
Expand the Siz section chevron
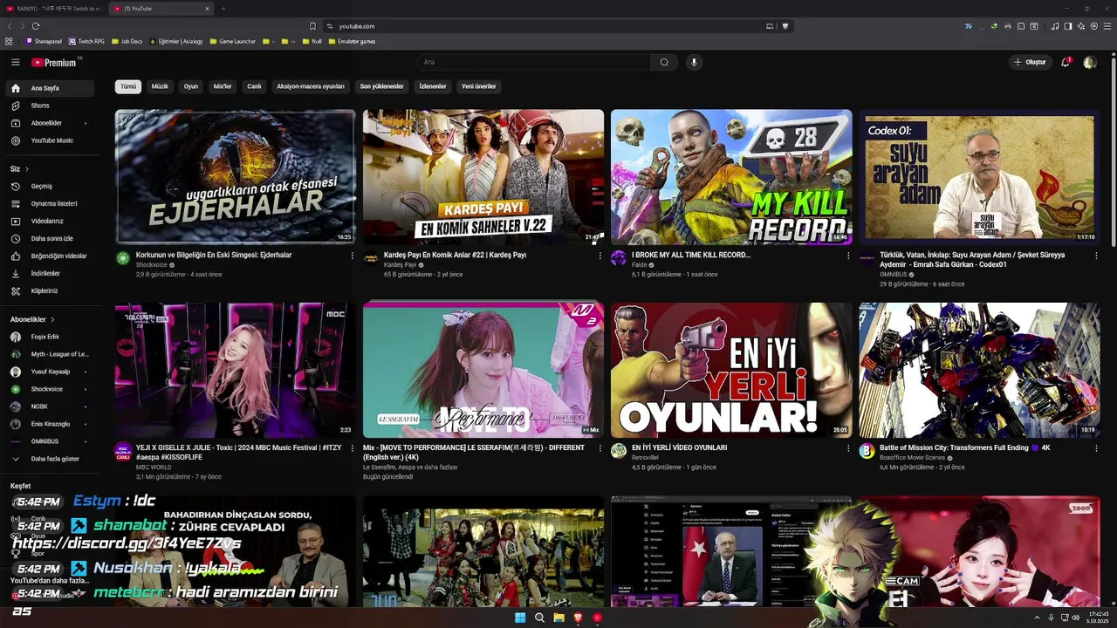(26, 168)
